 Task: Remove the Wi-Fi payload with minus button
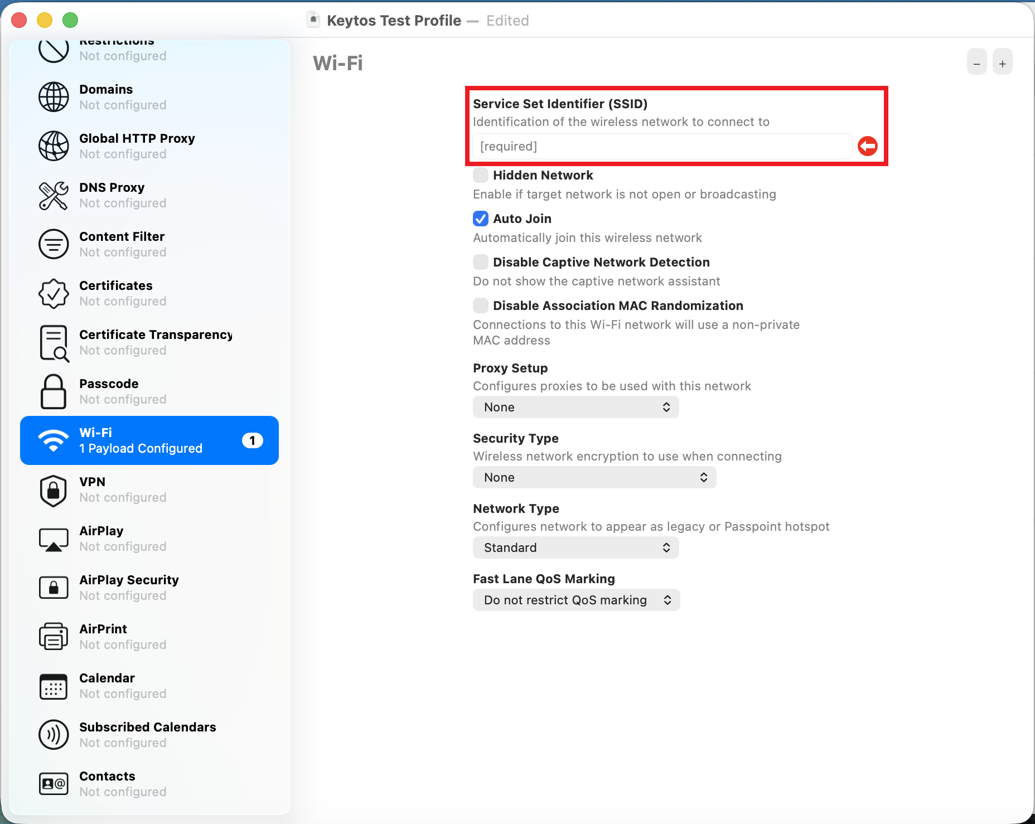[977, 62]
